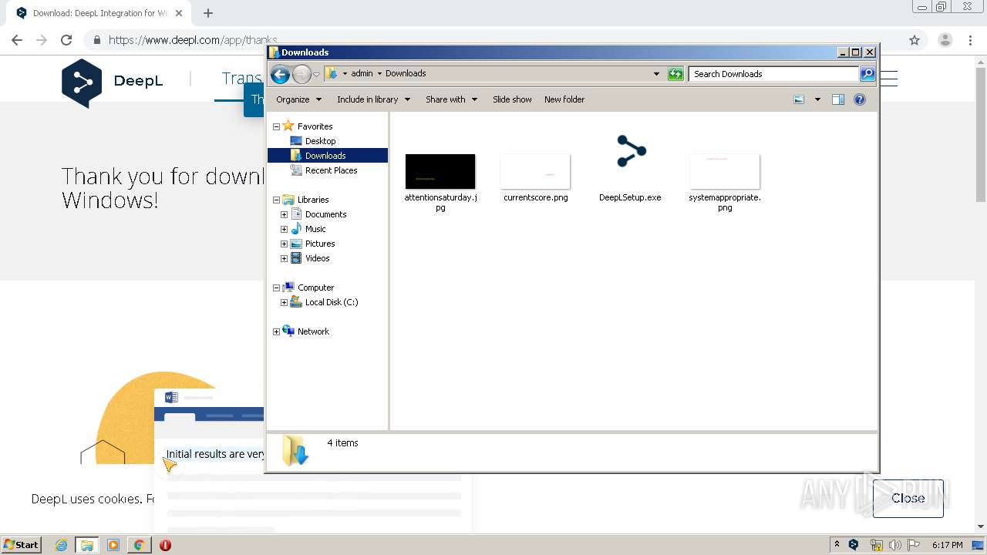This screenshot has height=555, width=987.
Task: Toggle the preview pane icon
Action: (x=838, y=99)
